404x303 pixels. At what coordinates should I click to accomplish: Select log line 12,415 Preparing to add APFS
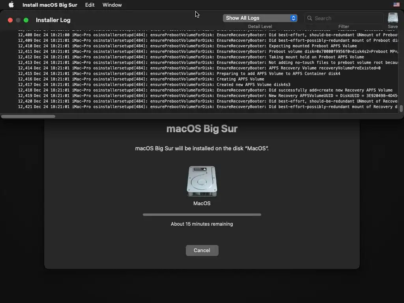pos(179,74)
